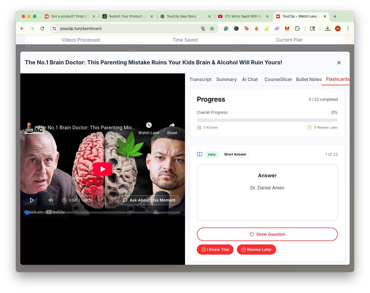
Task: Open the MetaMask fox extension
Action: coord(287,29)
